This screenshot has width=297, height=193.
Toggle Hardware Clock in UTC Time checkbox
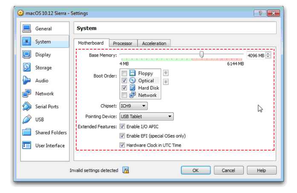[x=122, y=145]
